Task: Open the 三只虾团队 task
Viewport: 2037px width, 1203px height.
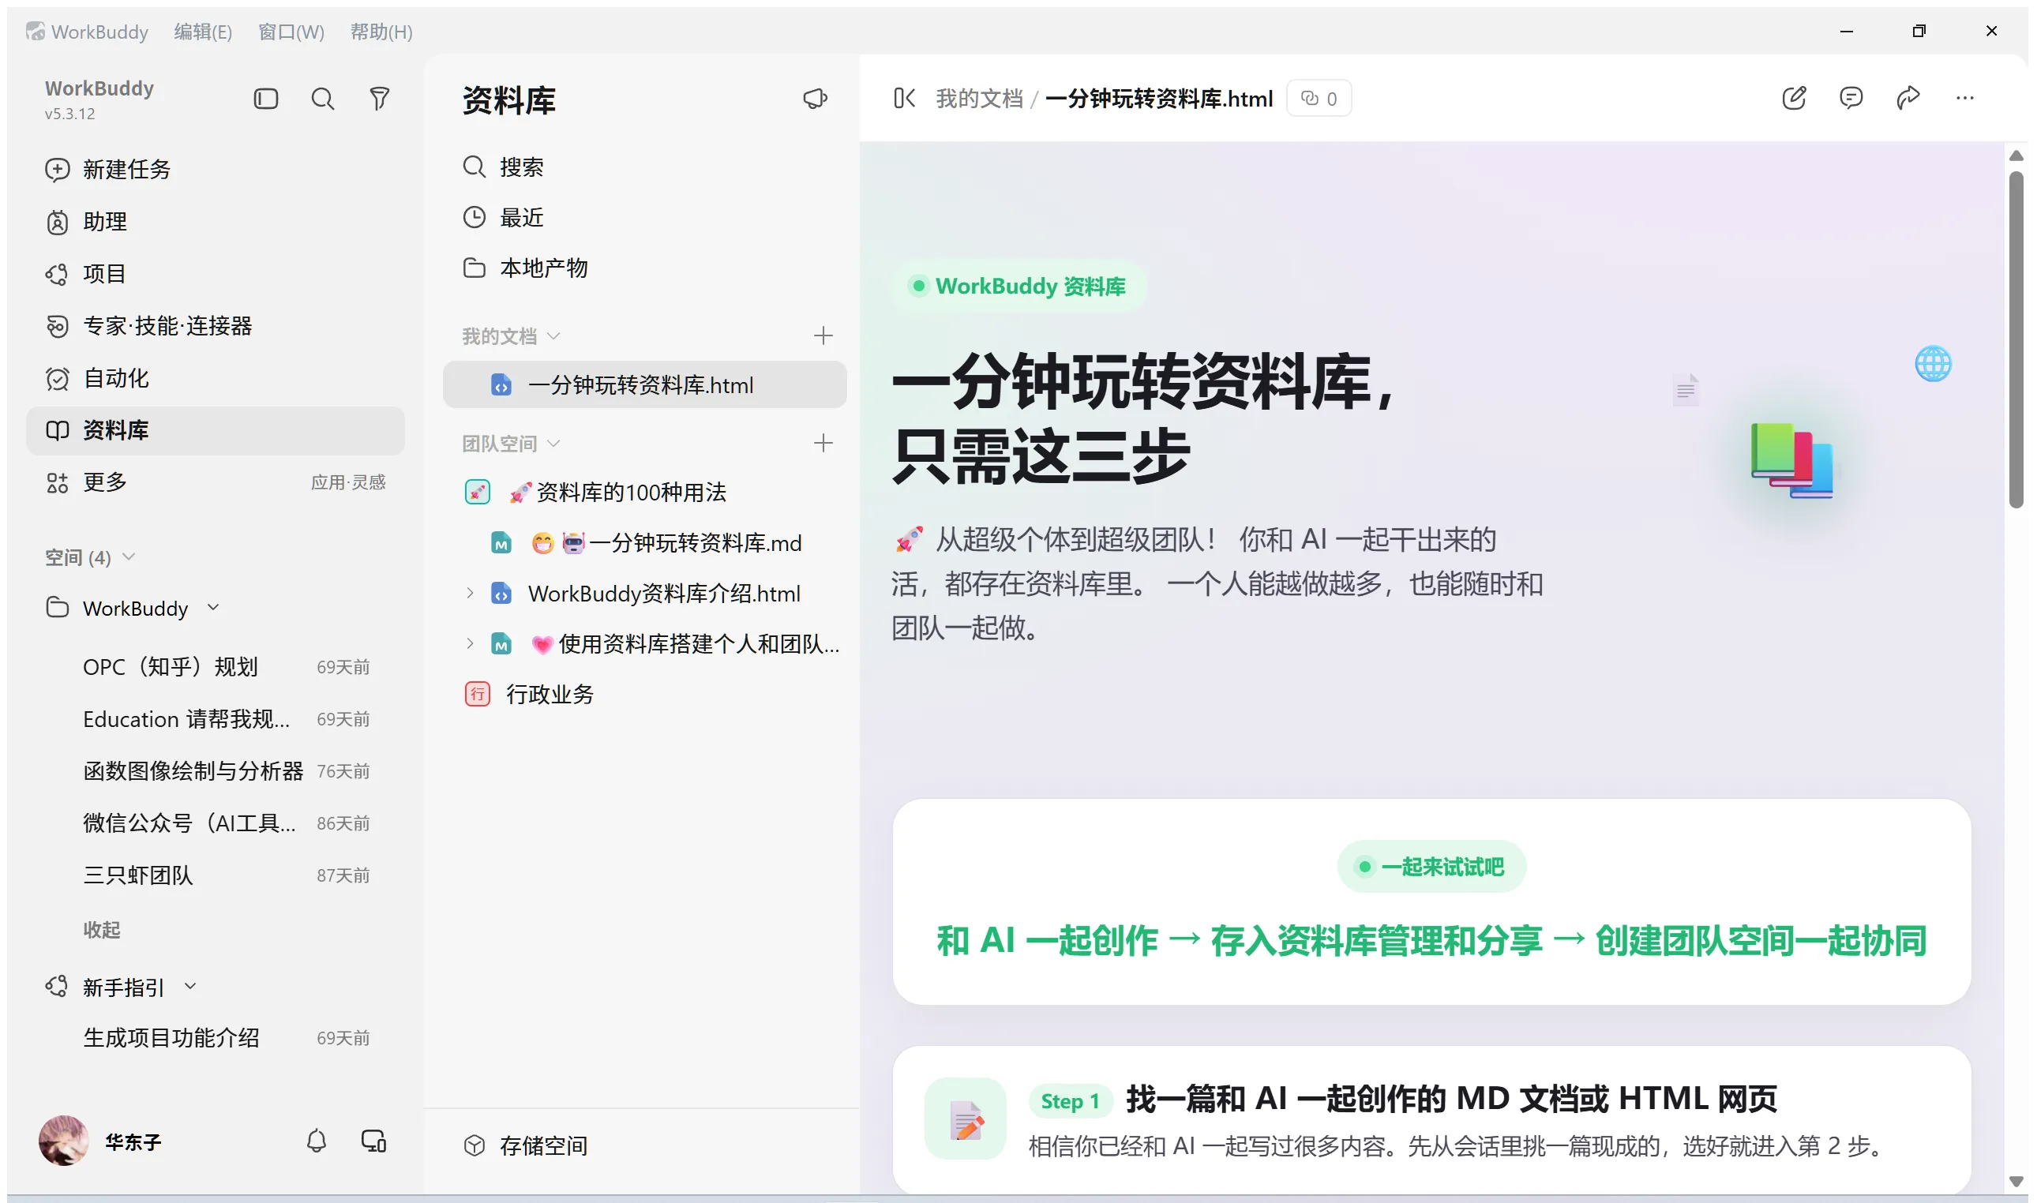Action: (215, 875)
